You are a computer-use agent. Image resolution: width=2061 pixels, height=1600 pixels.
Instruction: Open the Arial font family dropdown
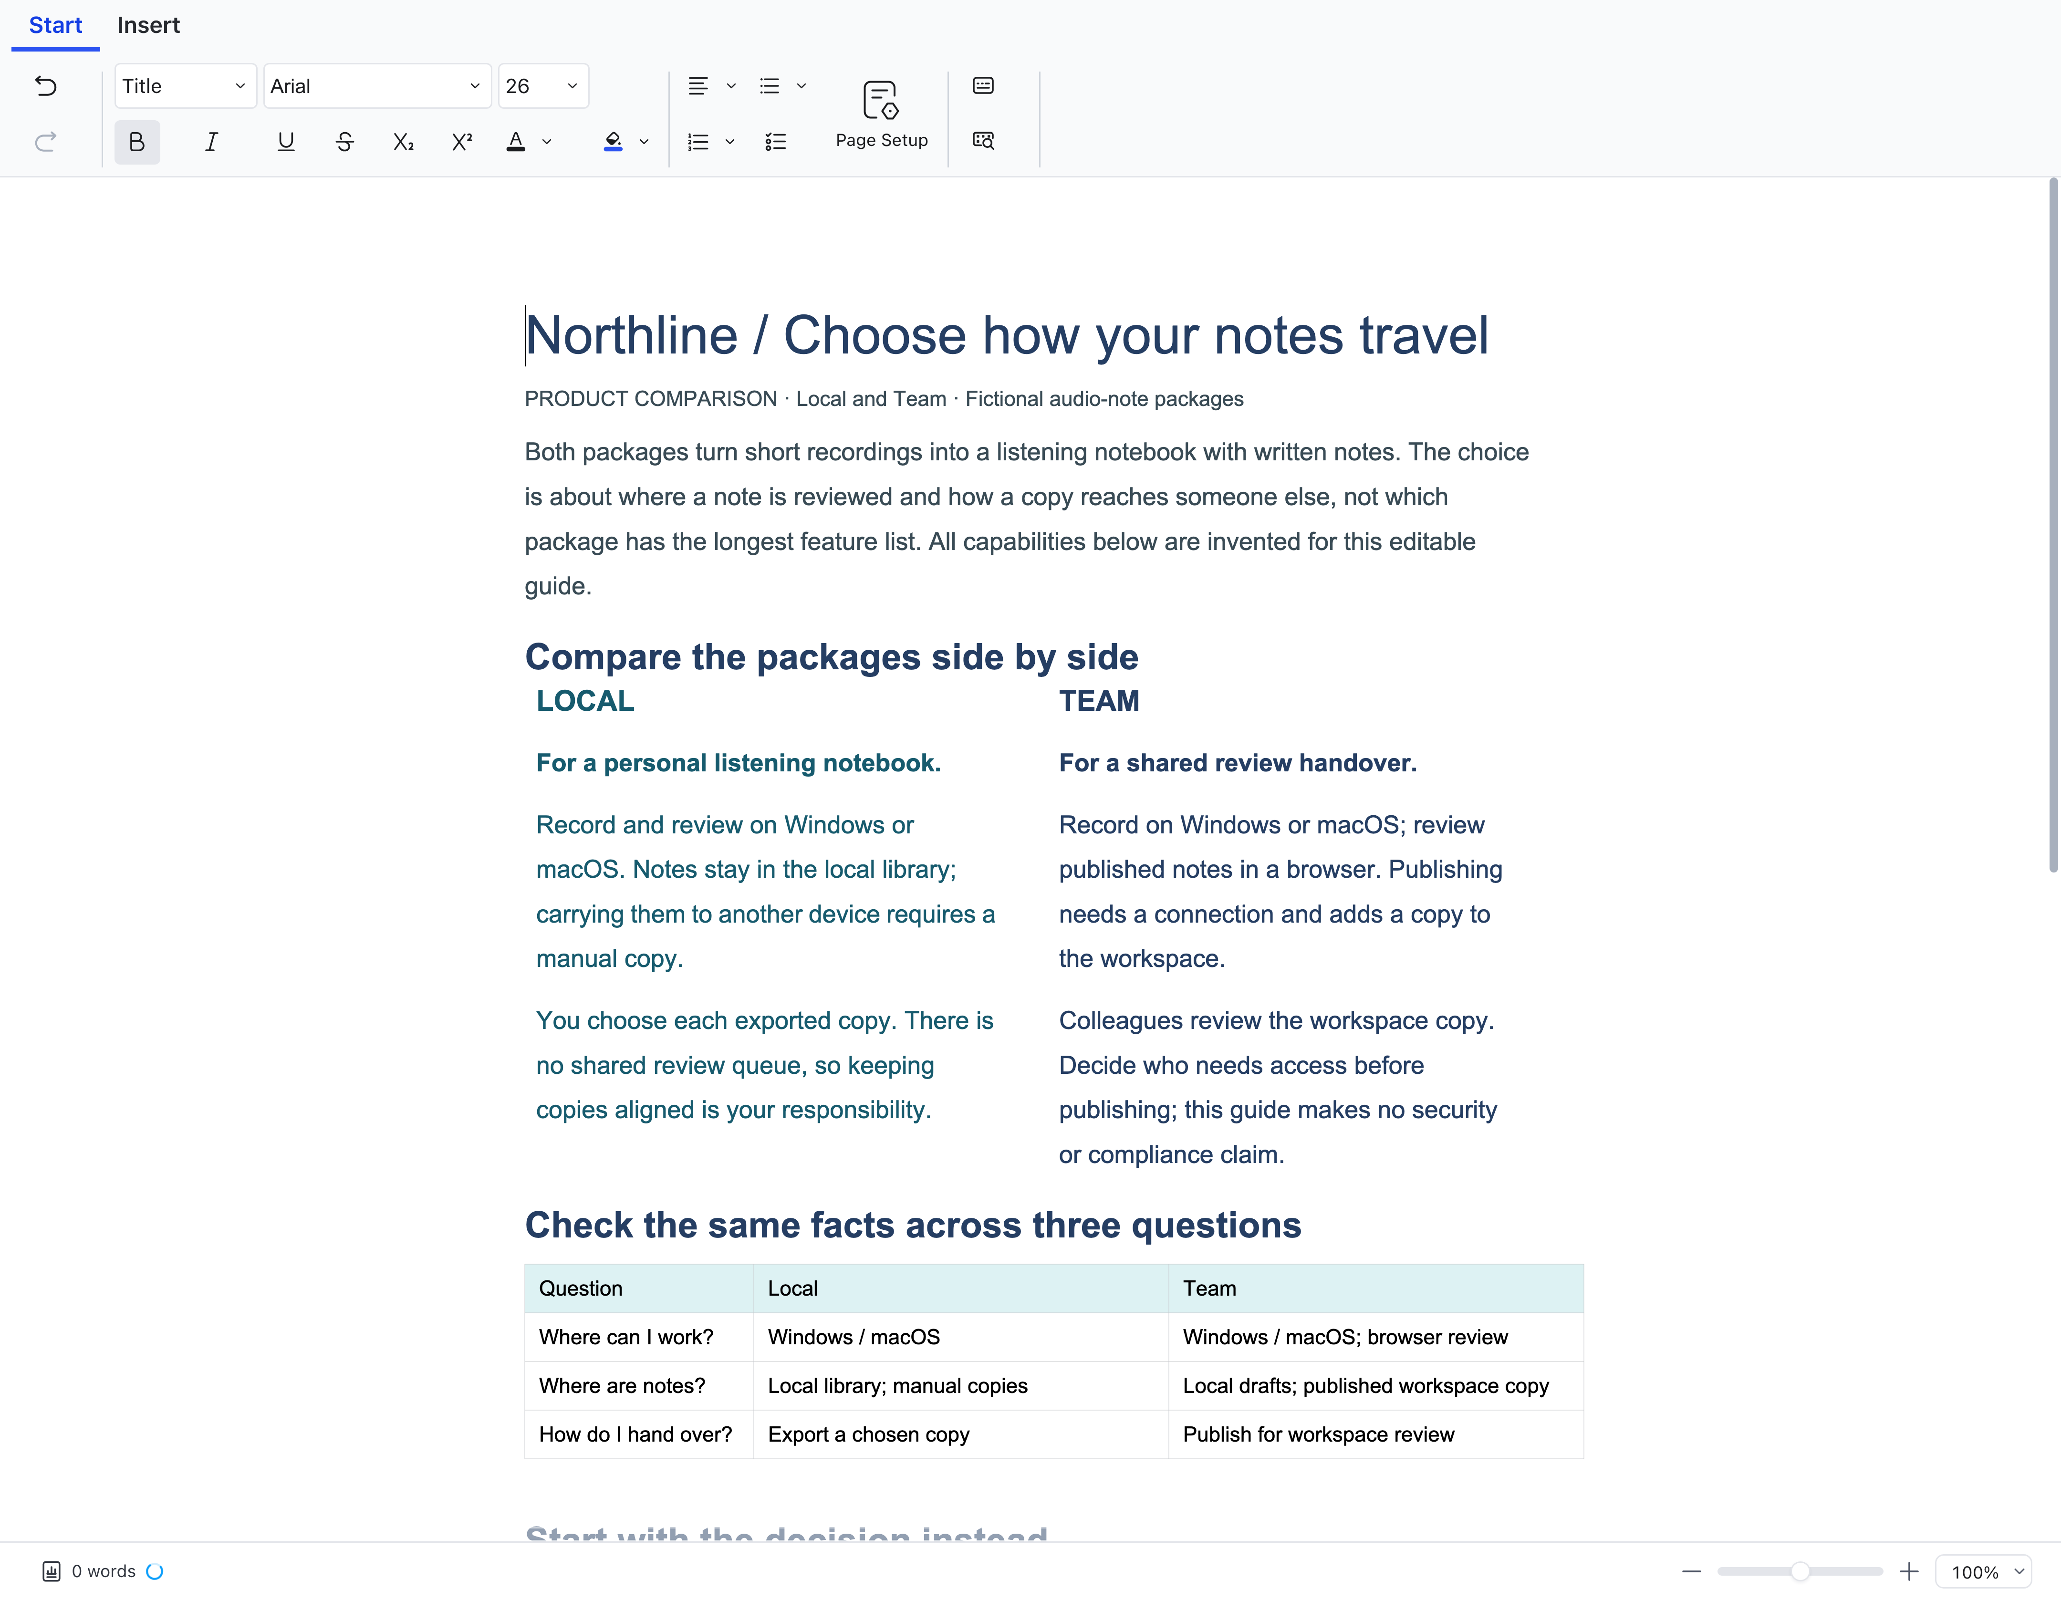point(376,86)
